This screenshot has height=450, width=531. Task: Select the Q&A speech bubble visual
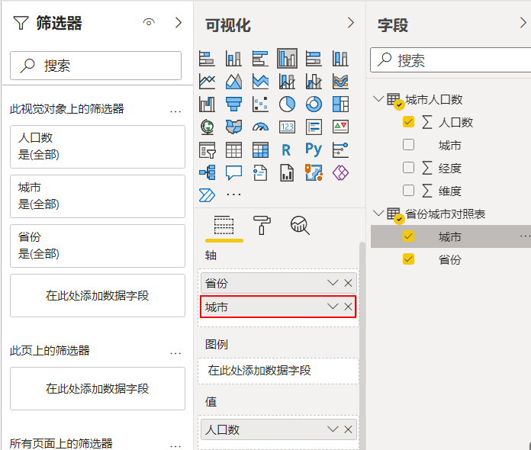point(233,172)
